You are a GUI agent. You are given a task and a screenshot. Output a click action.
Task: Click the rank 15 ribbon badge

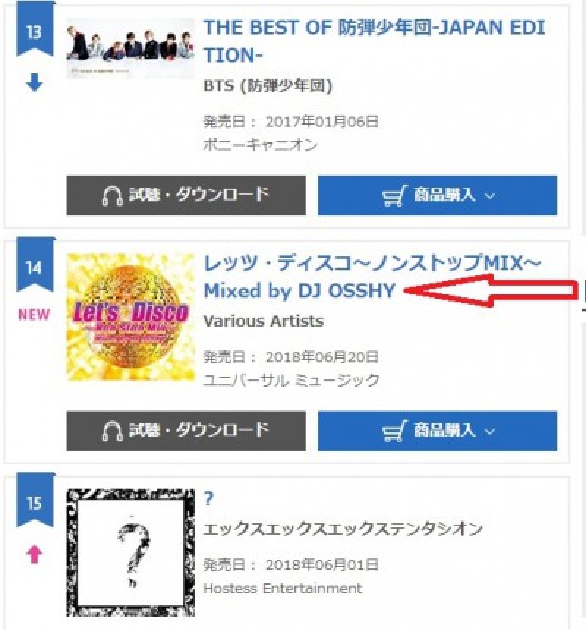pos(34,501)
